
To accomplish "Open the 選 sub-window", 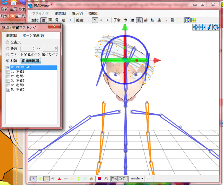I will (132, 20).
